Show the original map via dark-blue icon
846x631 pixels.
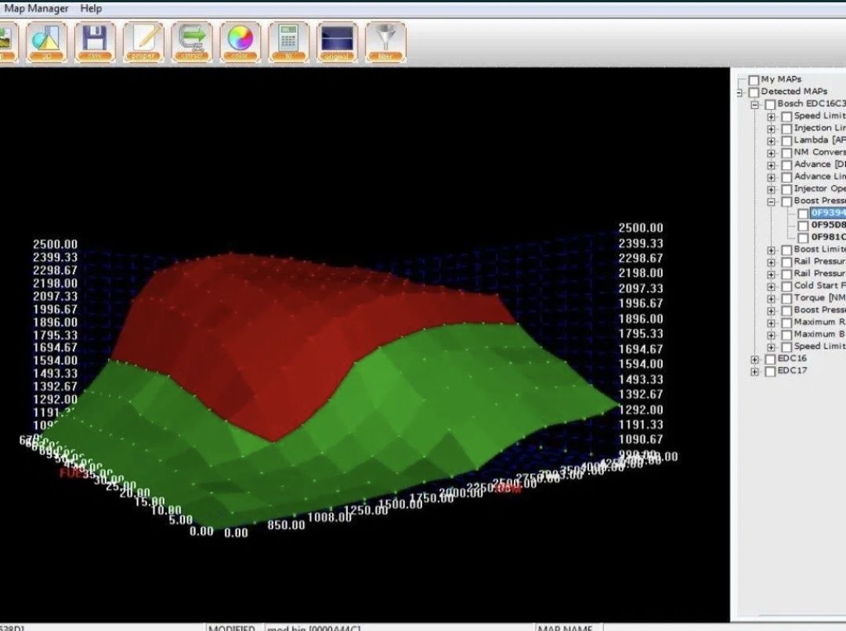[x=337, y=42]
